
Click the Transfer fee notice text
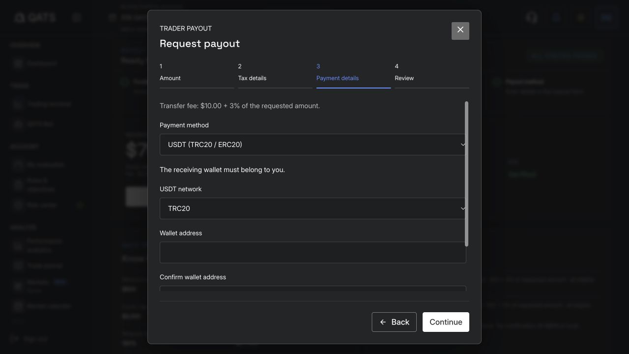pyautogui.click(x=240, y=106)
